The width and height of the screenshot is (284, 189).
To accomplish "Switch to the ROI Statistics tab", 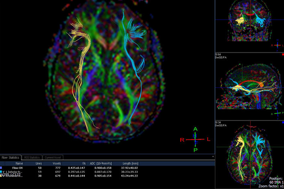I will click(x=32, y=157).
